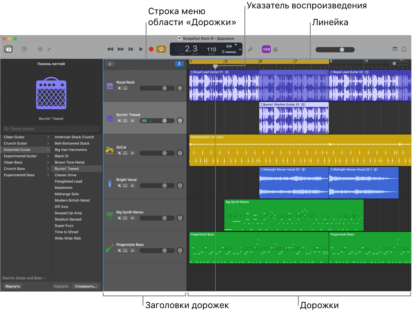Toggle the 1234 count-in icon
412x314 pixels.
(266, 49)
